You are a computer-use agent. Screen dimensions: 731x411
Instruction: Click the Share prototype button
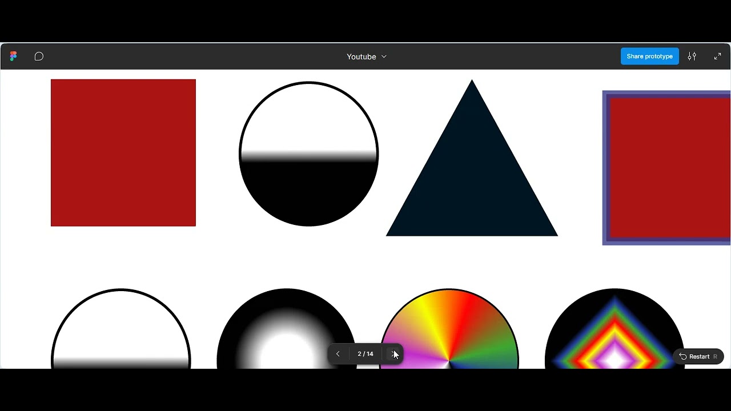click(x=650, y=56)
